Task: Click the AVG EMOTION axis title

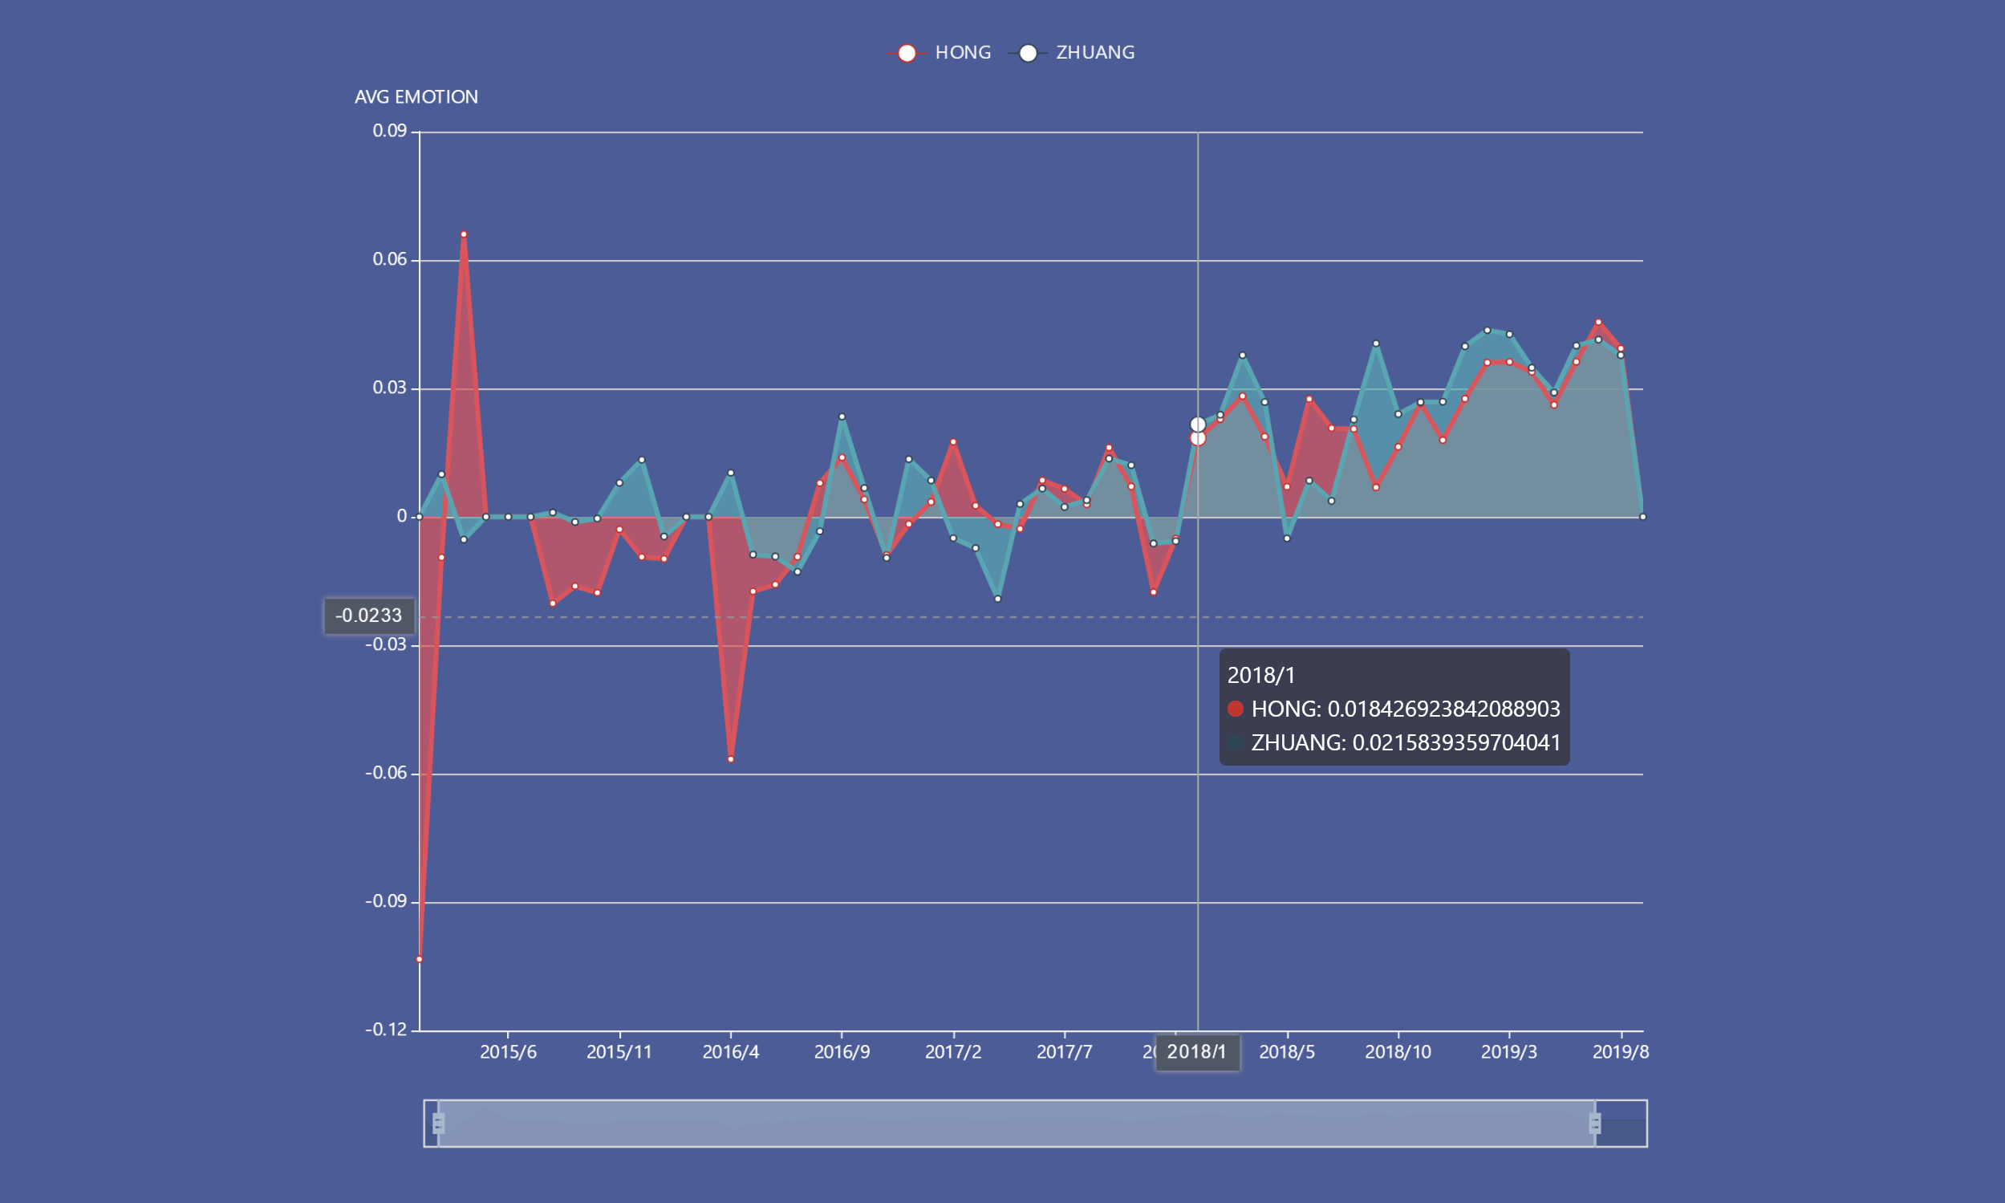Action: [x=416, y=97]
